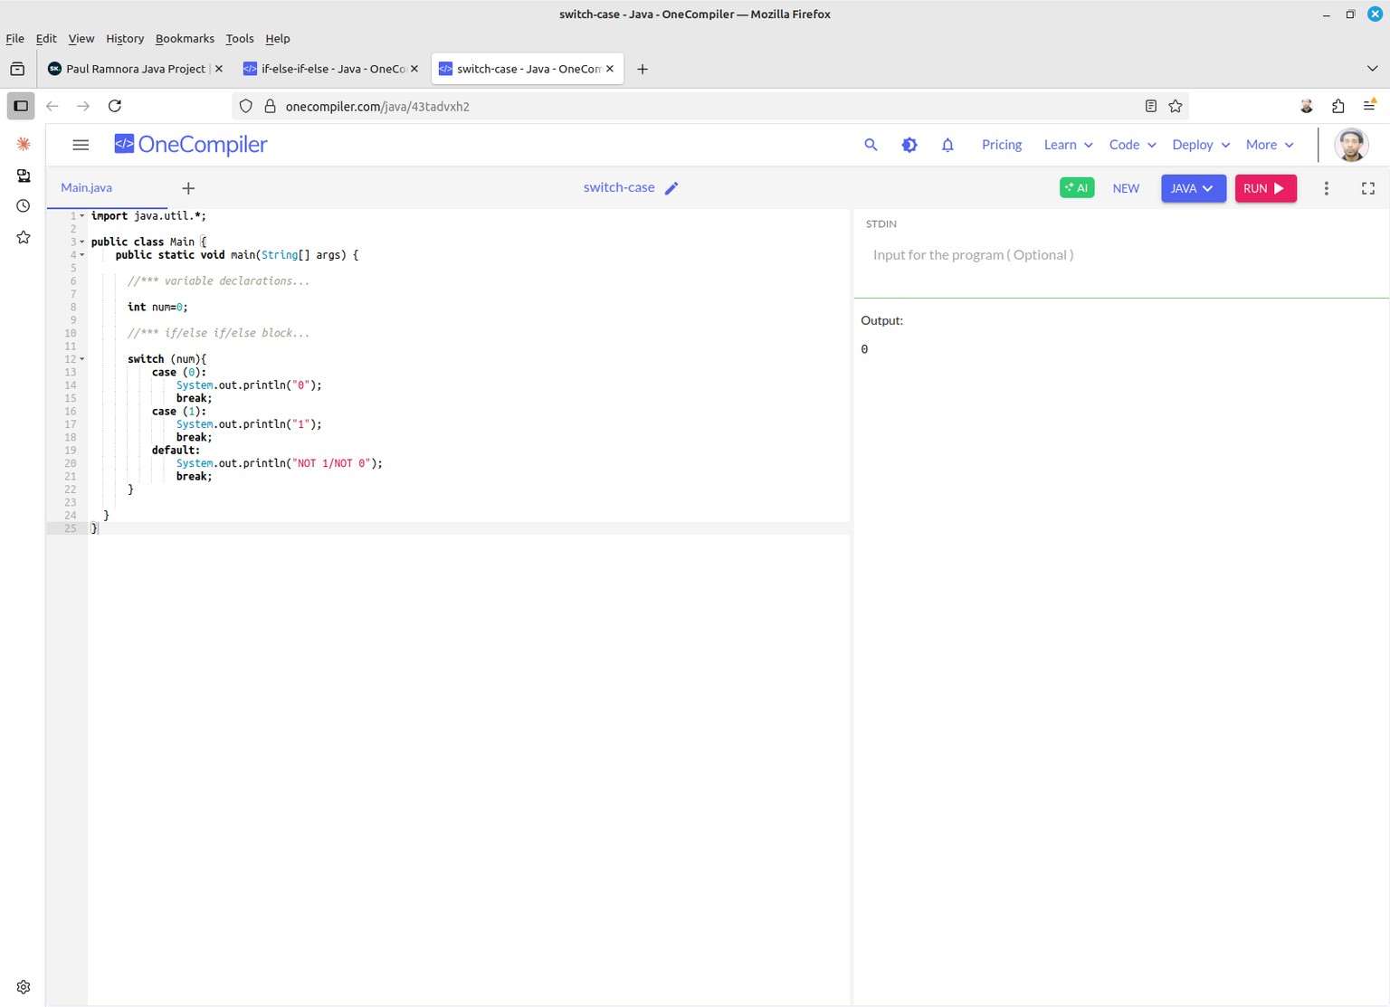
Task: Open the File menu
Action: point(15,39)
